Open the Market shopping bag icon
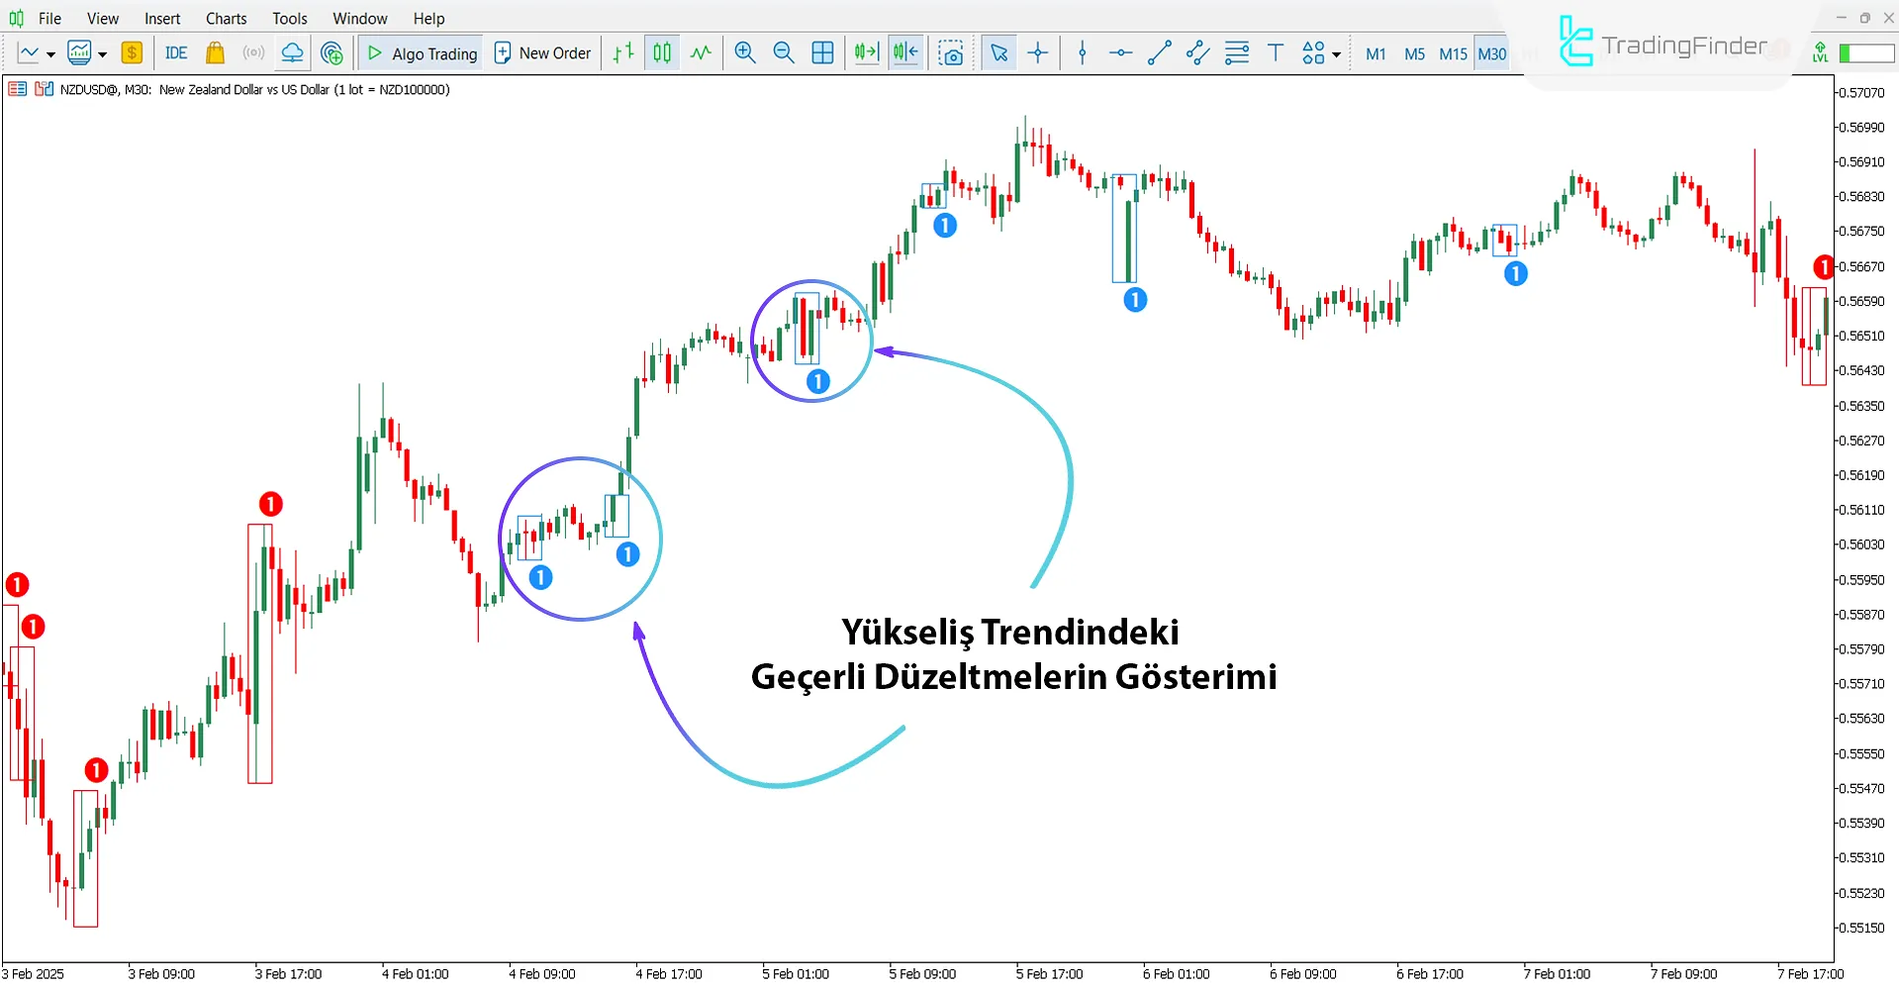 coord(215,52)
